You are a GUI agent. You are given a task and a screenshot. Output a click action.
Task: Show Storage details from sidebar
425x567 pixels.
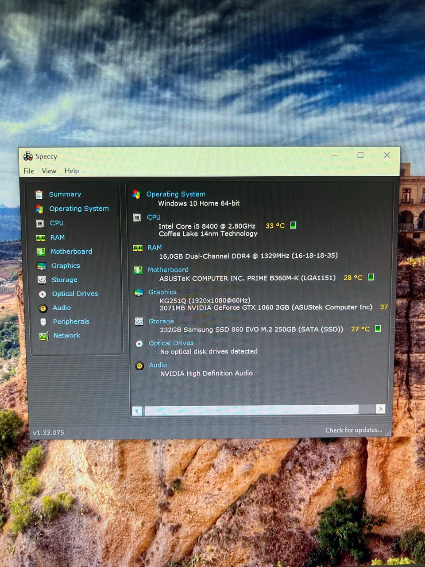pos(65,280)
